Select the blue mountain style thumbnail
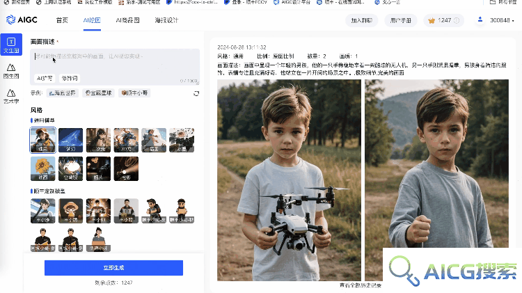The height and width of the screenshot is (293, 522). pos(70,140)
